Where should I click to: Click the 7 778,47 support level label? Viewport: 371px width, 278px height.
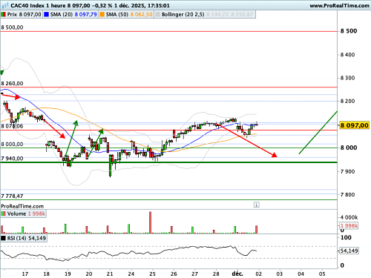pyautogui.click(x=12, y=196)
